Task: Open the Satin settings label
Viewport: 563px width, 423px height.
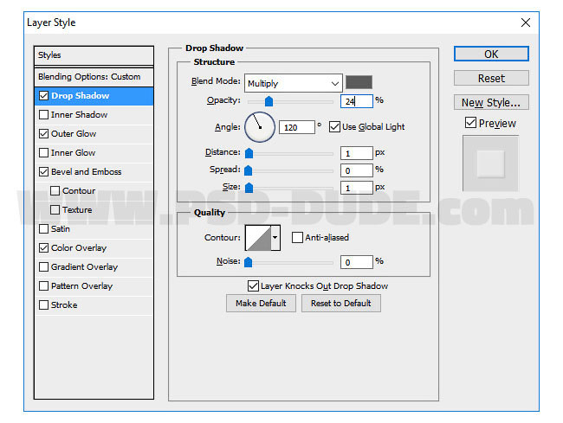Action: pyautogui.click(x=61, y=228)
